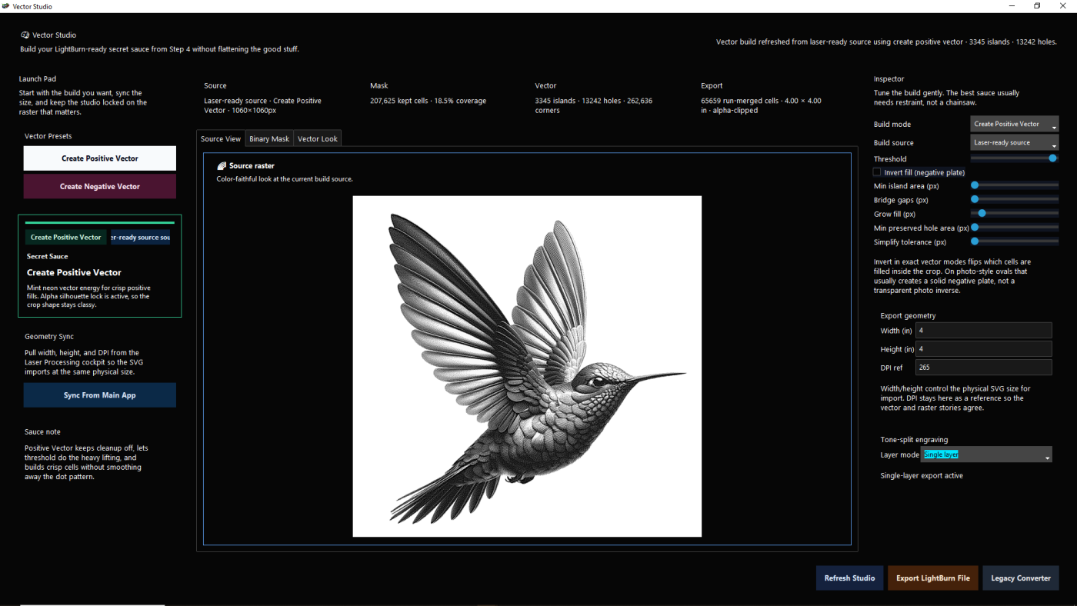Click the hummingbird source raster preview
The height and width of the screenshot is (606, 1077).
tap(527, 366)
